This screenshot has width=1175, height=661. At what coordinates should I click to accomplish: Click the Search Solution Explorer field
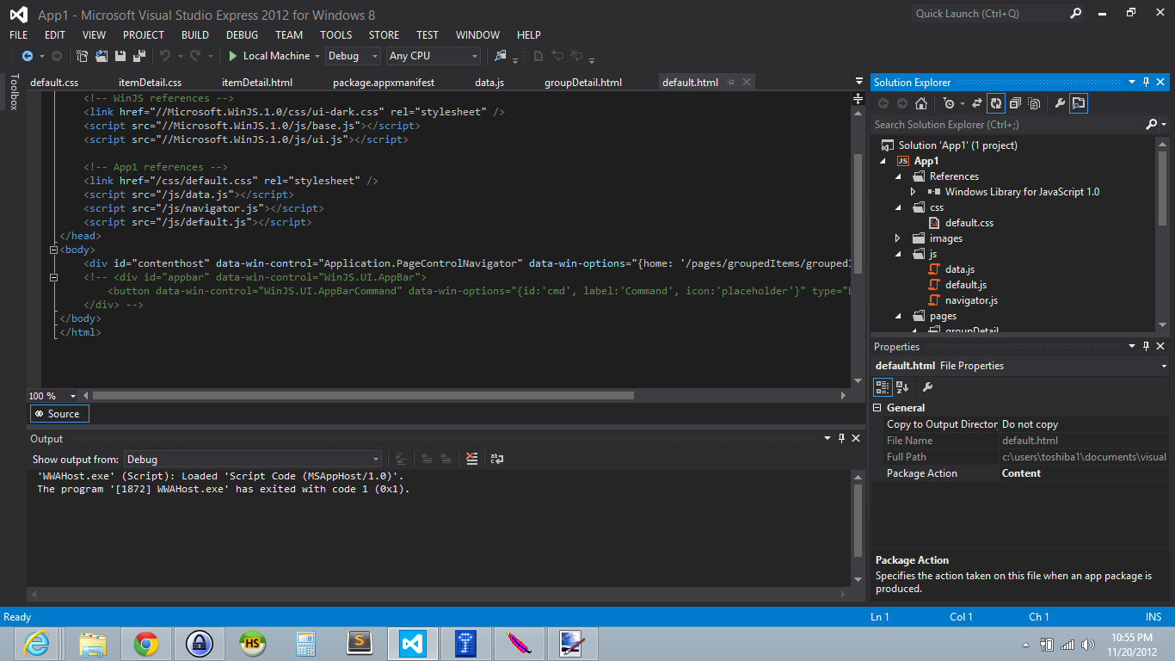coord(1006,125)
